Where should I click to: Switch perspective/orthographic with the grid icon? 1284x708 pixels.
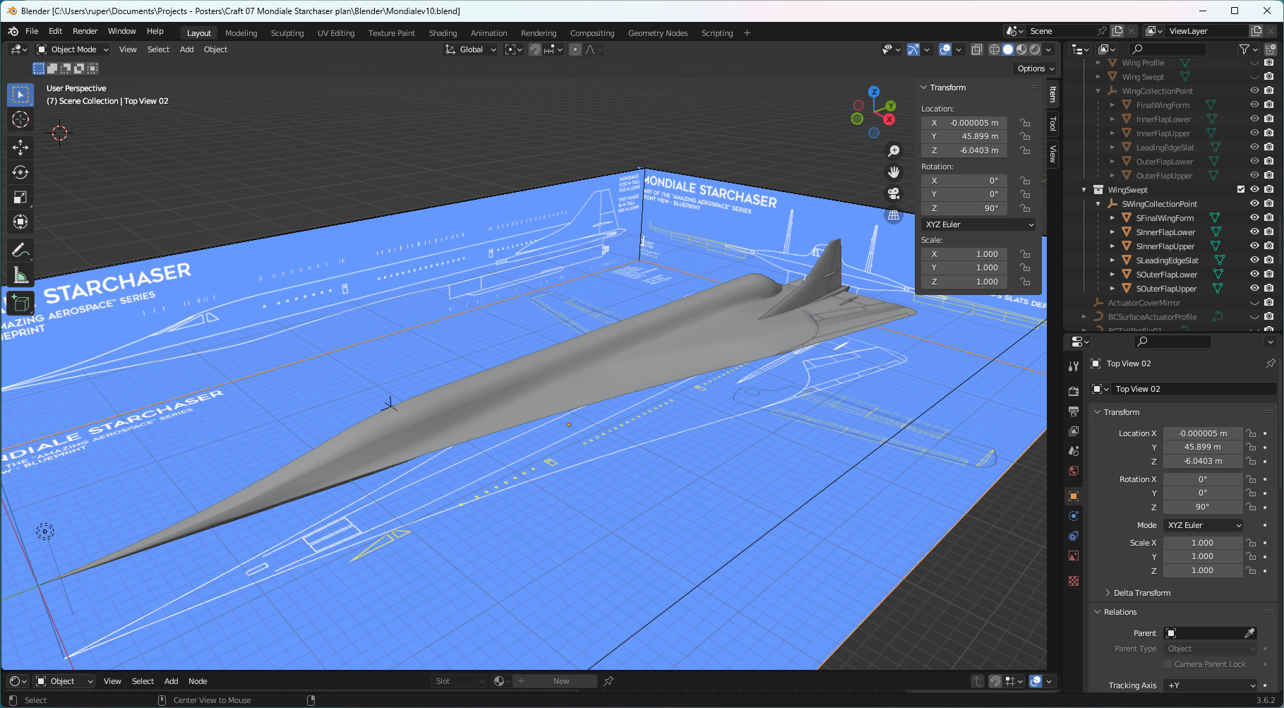click(894, 215)
